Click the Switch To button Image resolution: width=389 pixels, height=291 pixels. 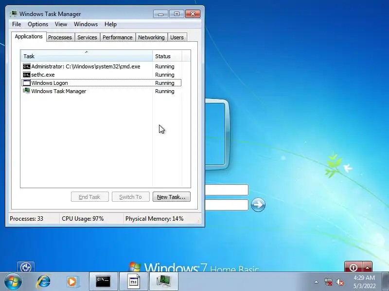(130, 197)
